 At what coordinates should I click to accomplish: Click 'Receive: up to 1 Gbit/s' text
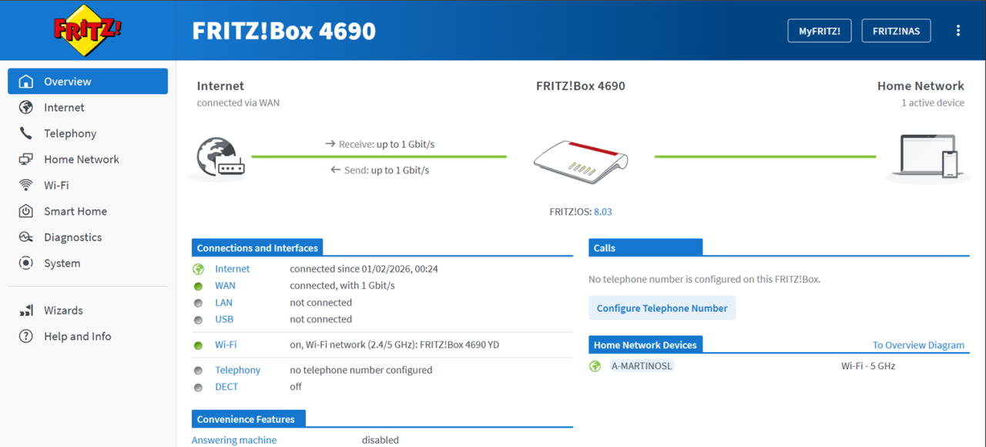click(x=379, y=144)
